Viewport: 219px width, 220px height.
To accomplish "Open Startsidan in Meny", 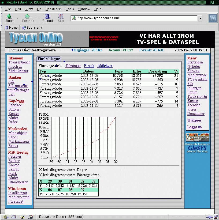I will point(195,62).
